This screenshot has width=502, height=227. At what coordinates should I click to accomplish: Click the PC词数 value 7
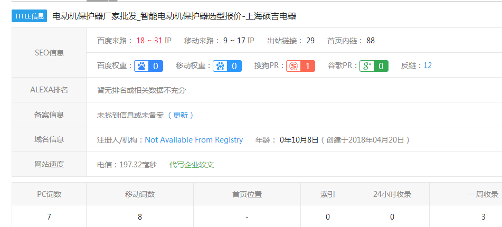click(x=49, y=217)
